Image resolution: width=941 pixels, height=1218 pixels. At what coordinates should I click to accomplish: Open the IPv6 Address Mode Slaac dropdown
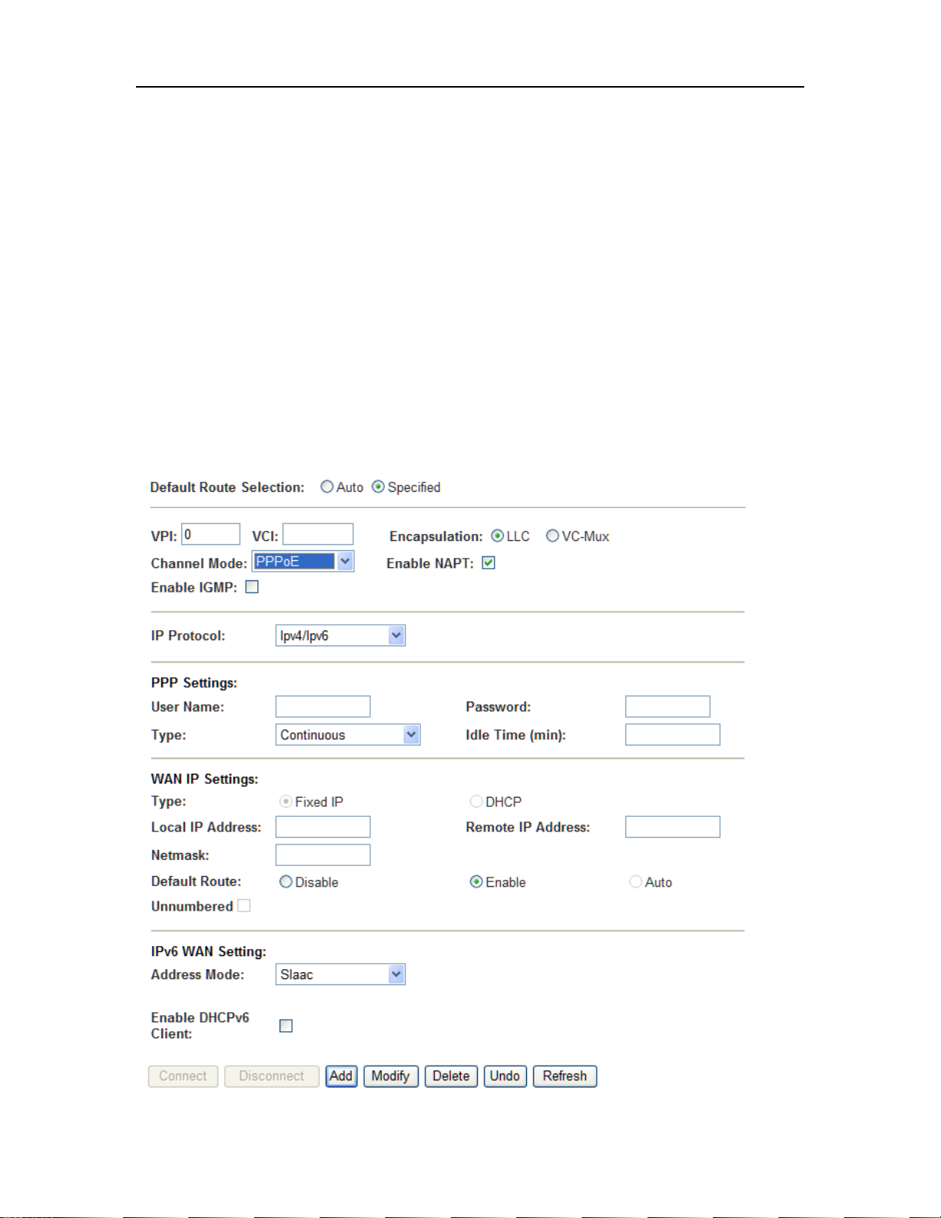[x=340, y=974]
